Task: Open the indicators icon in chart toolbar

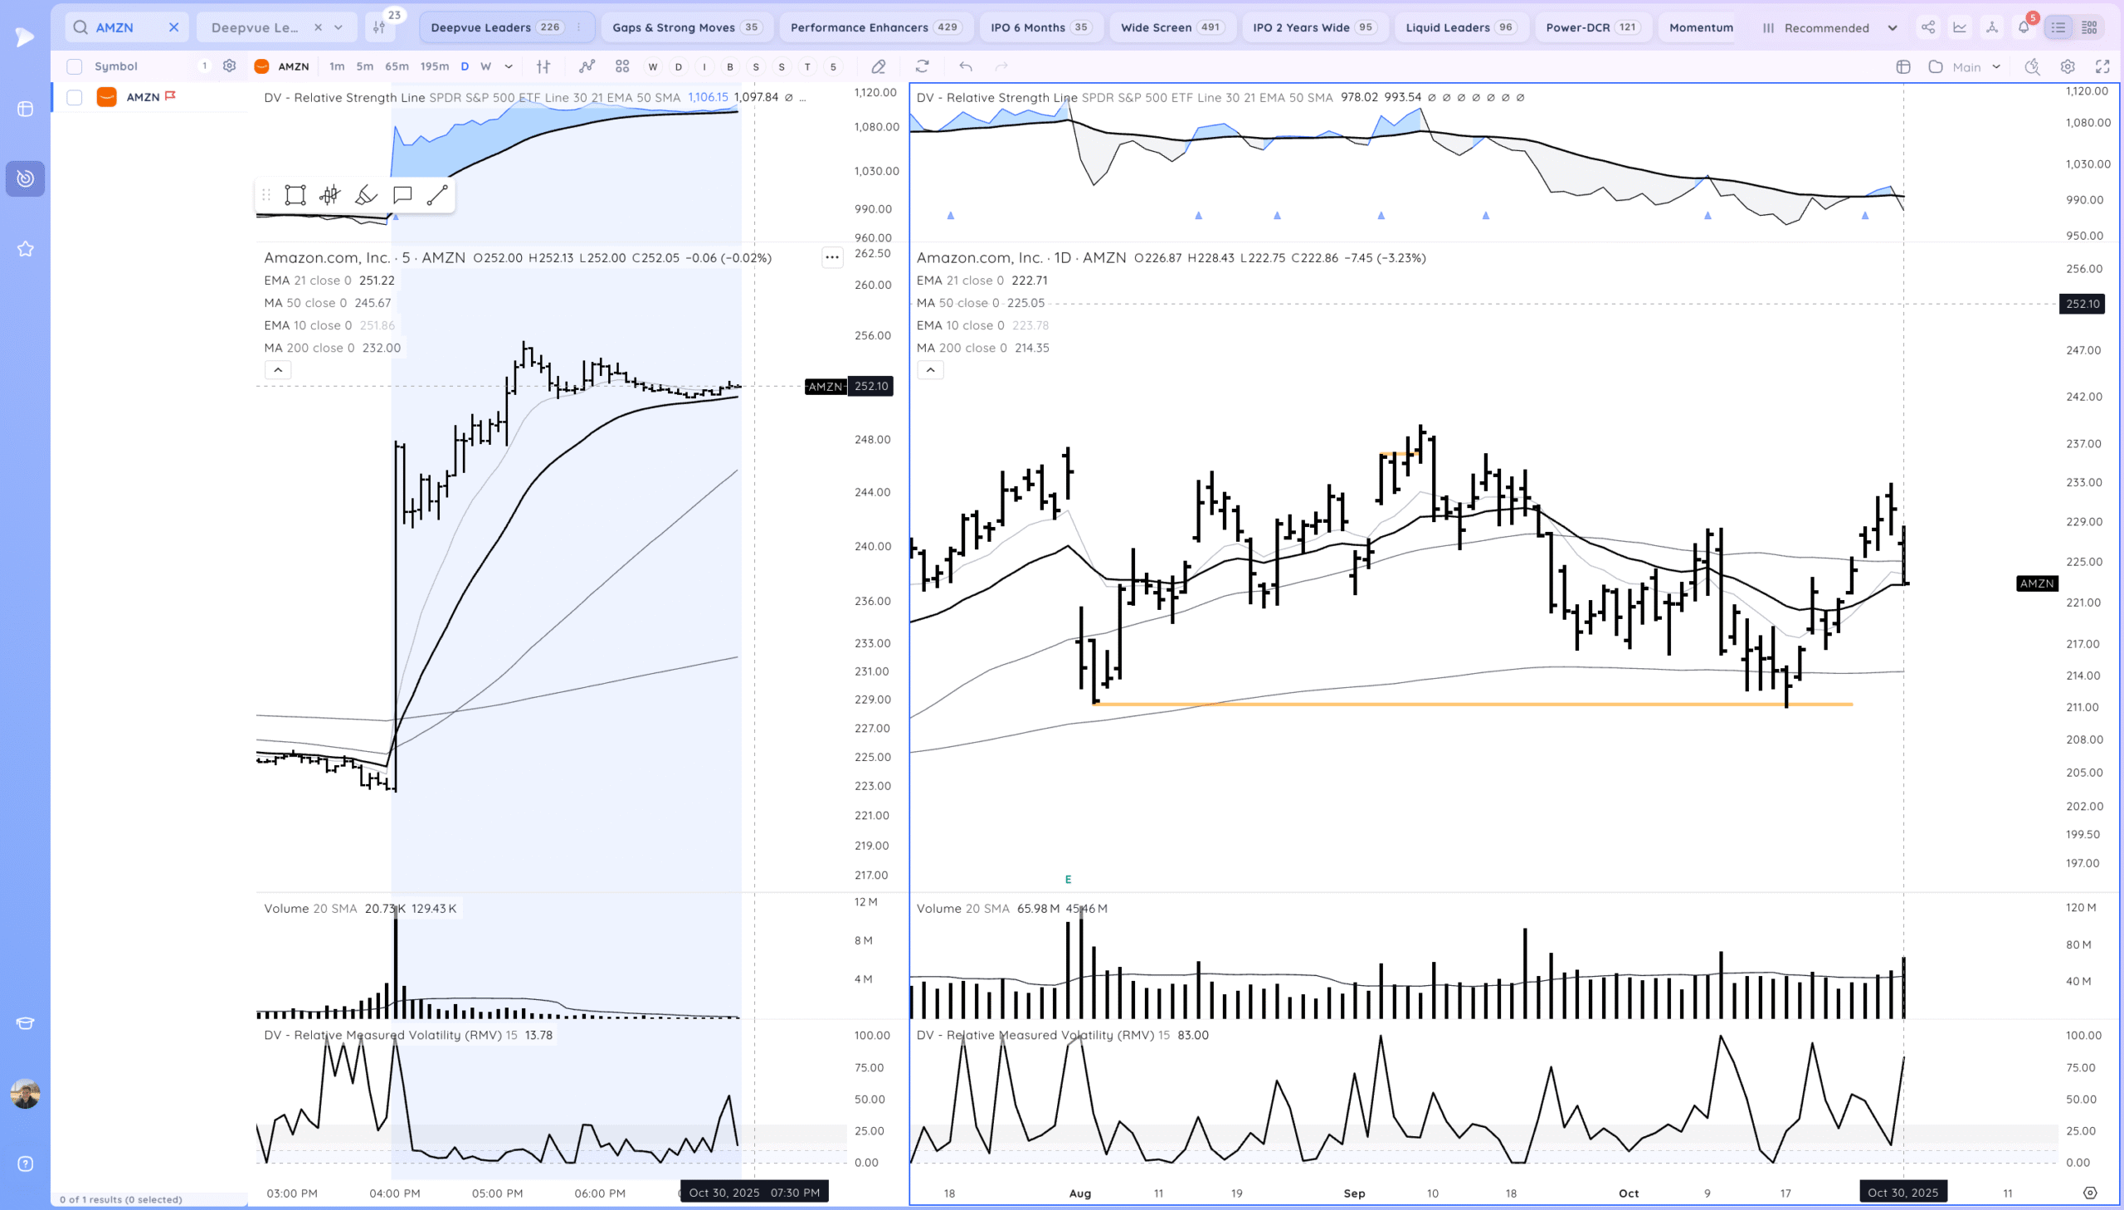Action: (587, 66)
